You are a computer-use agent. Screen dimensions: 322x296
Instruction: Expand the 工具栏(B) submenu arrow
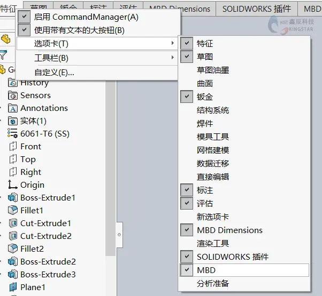click(x=172, y=57)
